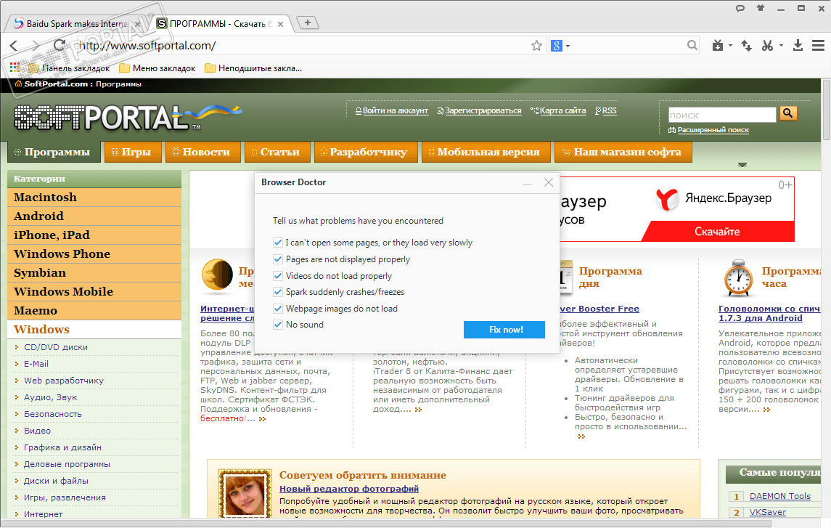Image resolution: width=831 pixels, height=528 pixels.
Task: Open the video download dropdown arrow
Action: click(x=730, y=46)
